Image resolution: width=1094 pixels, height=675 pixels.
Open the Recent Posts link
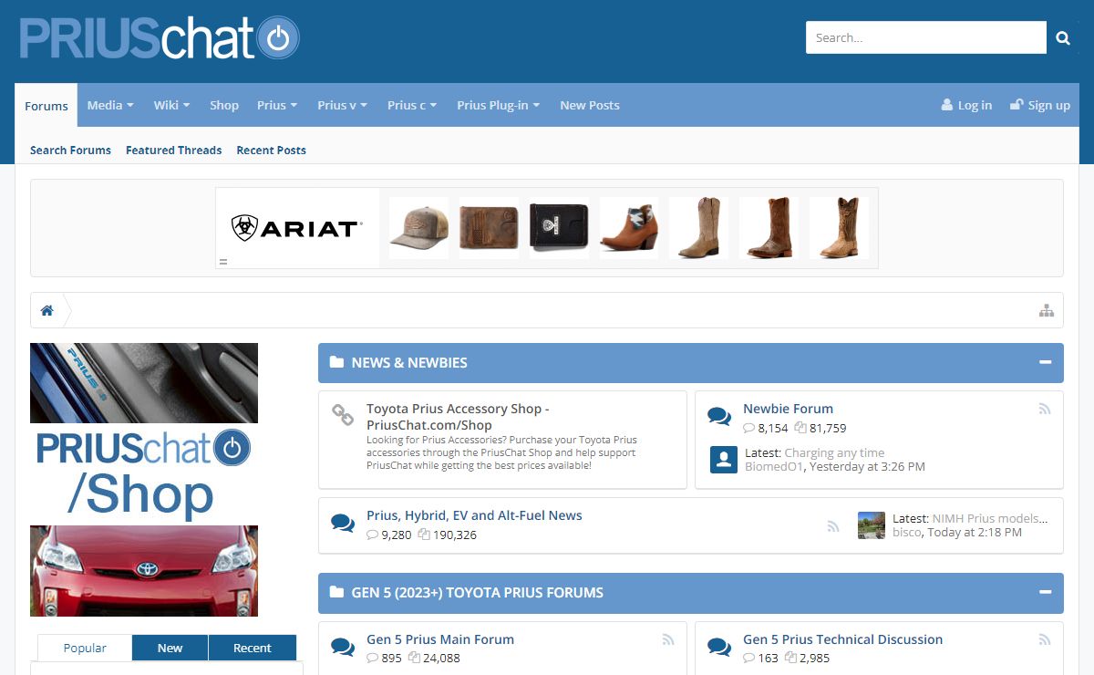point(271,150)
